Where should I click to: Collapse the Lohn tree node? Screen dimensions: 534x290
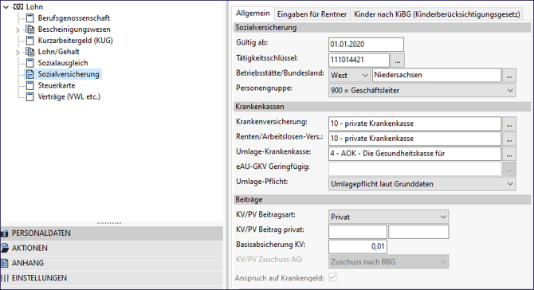click(6, 7)
